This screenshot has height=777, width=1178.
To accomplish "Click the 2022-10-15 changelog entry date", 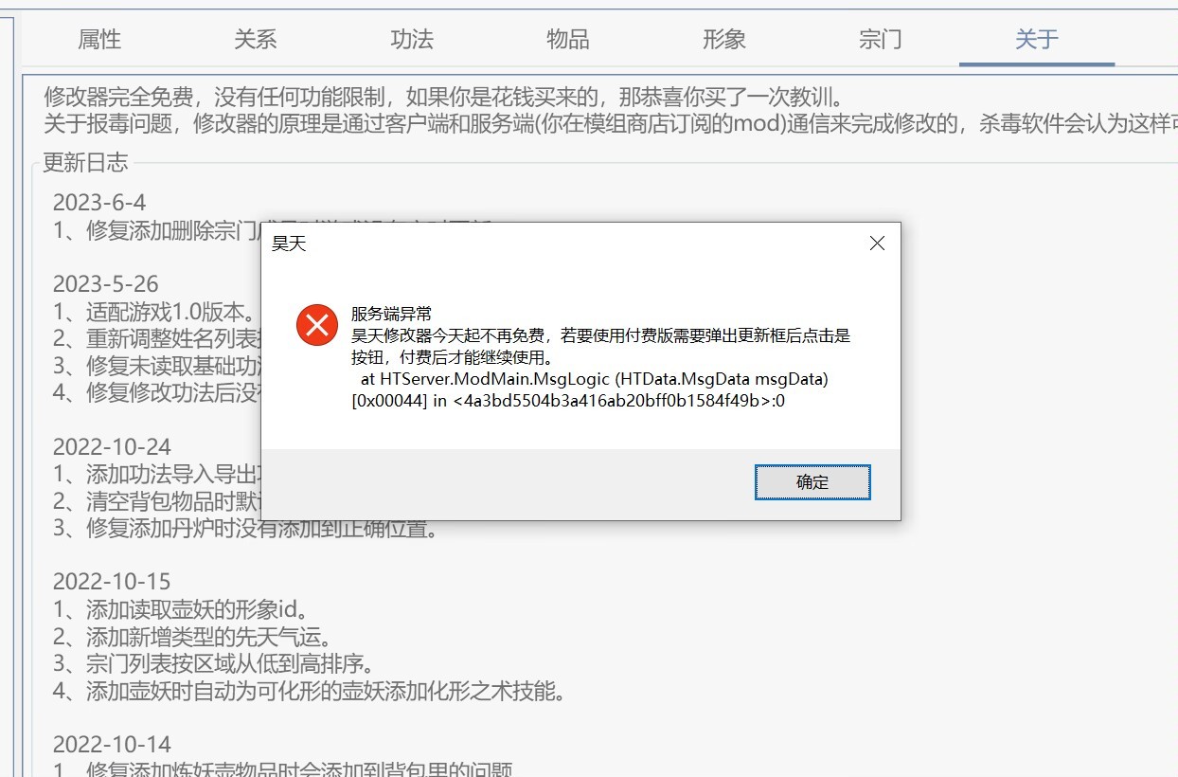I will 112,581.
